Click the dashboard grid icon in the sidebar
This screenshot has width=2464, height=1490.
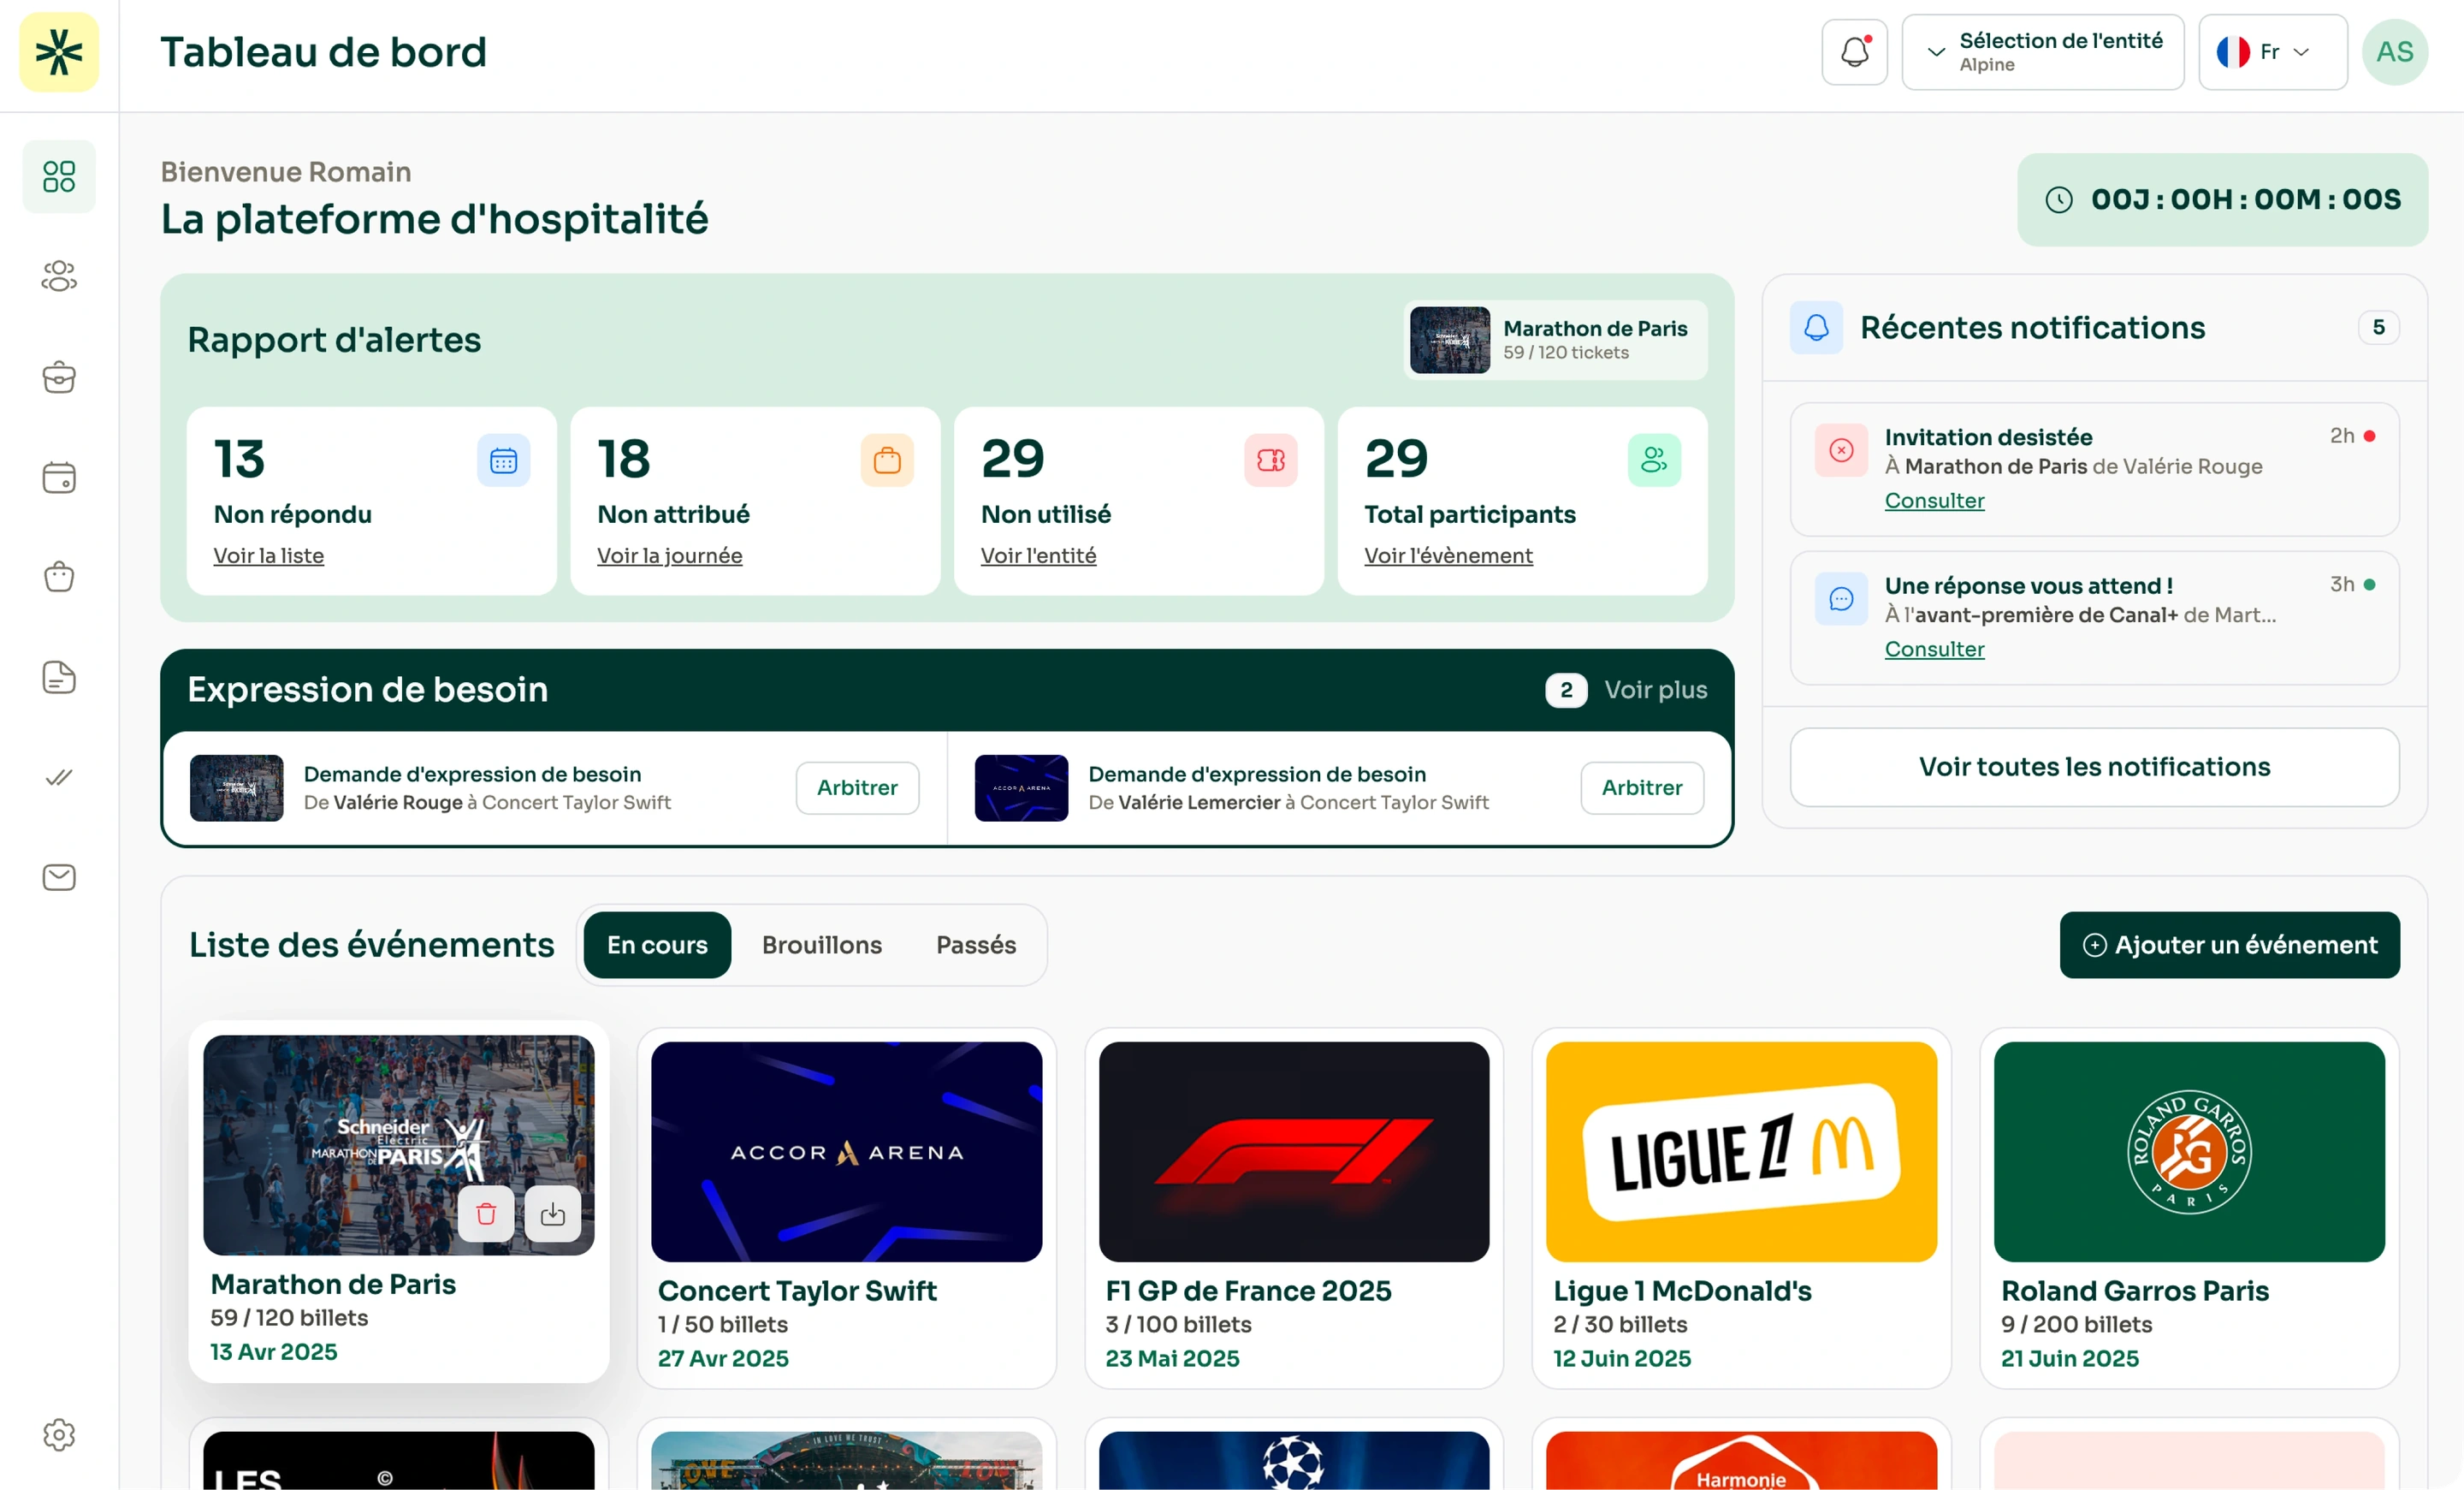point(59,177)
